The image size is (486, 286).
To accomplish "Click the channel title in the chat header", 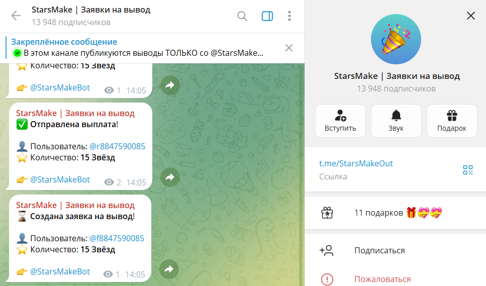I will (x=91, y=10).
